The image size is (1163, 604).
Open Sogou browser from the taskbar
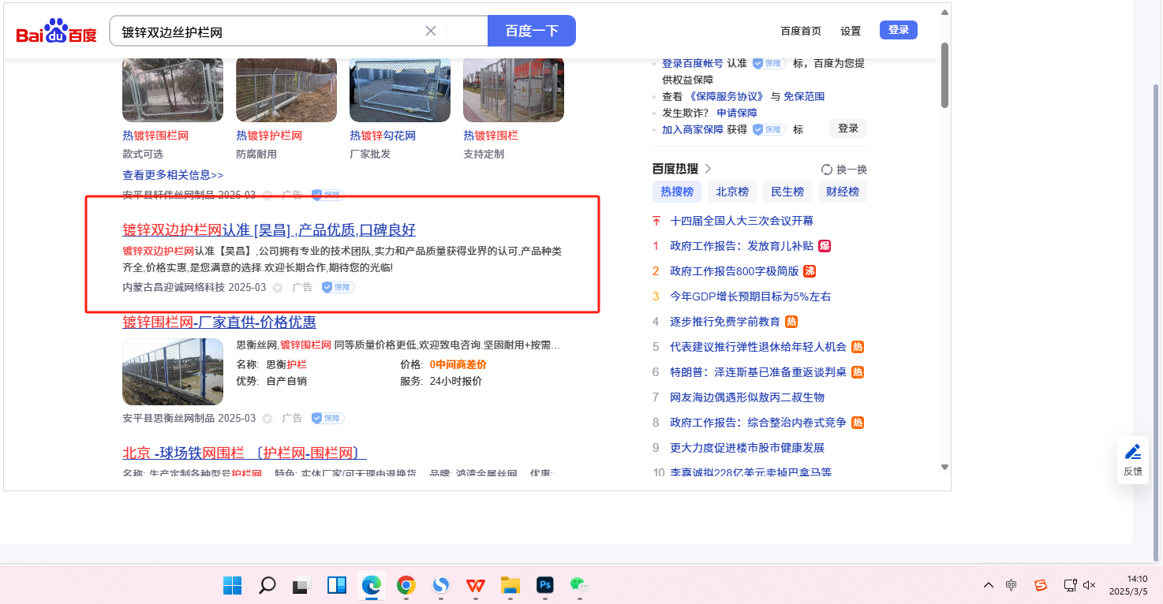pos(441,585)
